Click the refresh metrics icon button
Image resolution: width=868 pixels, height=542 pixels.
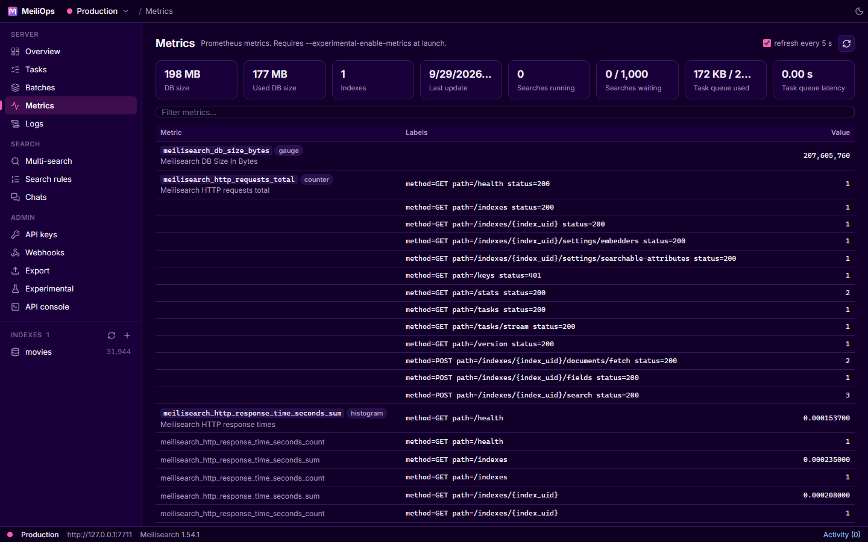[x=846, y=43]
